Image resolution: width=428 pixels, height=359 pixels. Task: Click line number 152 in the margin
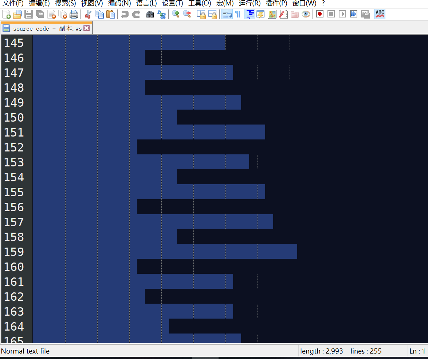tap(14, 147)
